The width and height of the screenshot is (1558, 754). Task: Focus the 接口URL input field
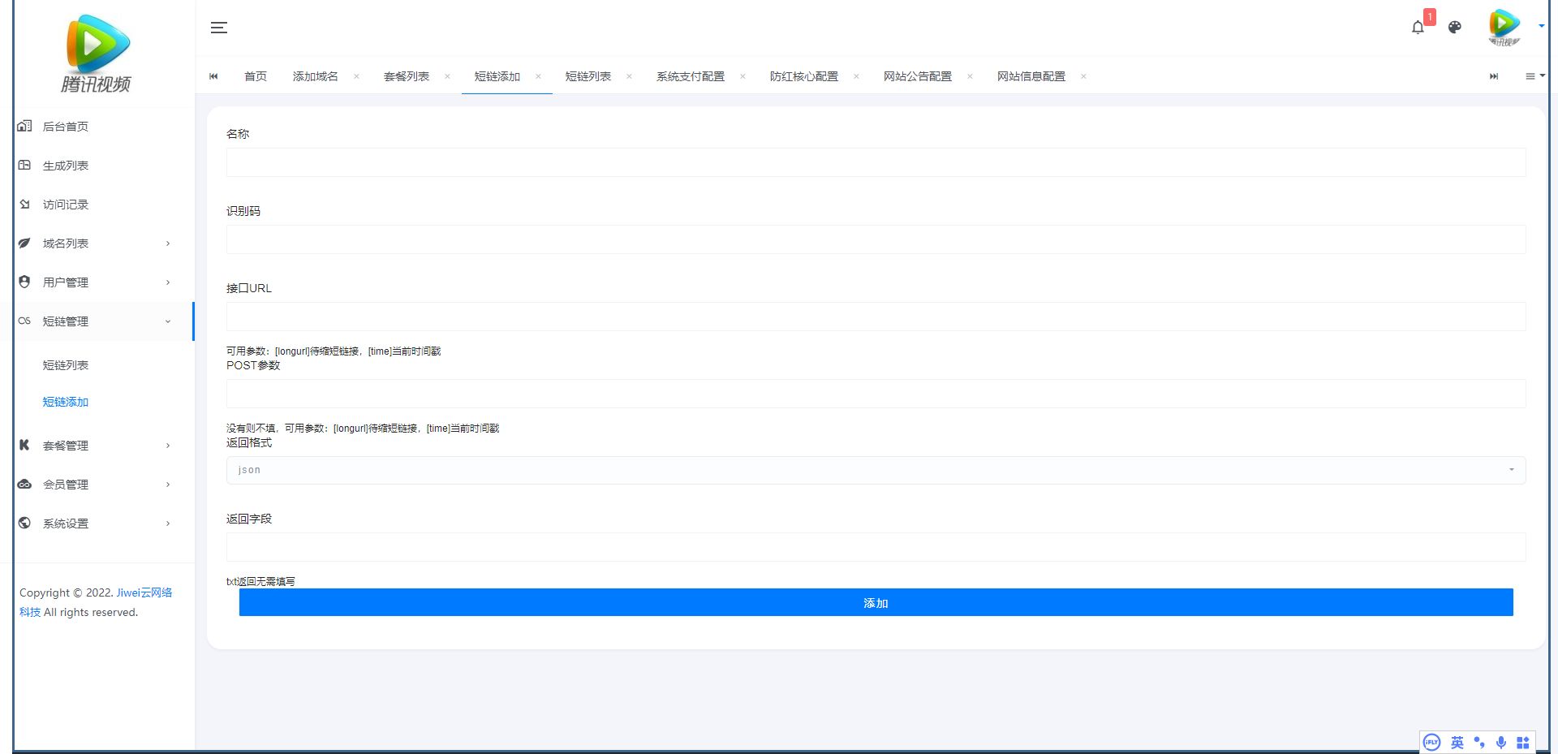[x=876, y=317]
